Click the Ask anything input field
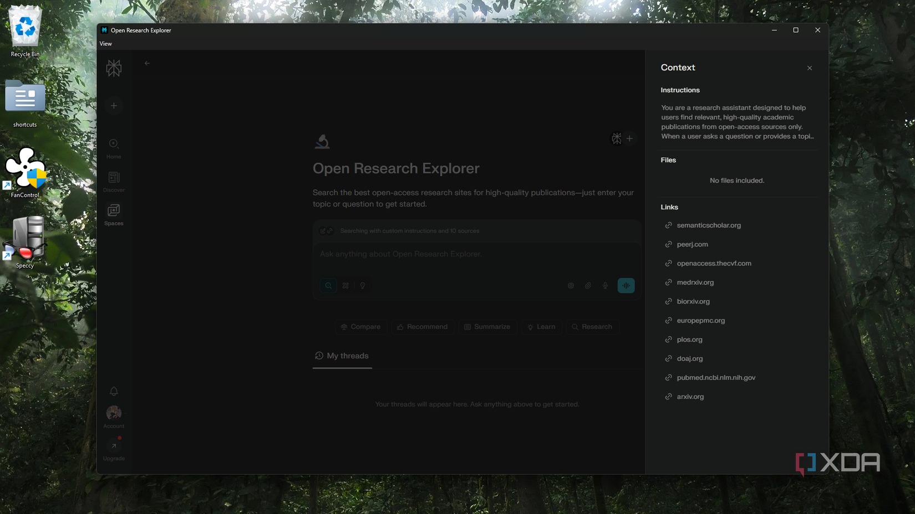 tap(444, 254)
